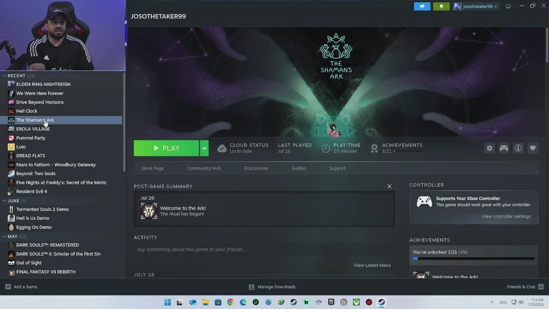
Task: Click the achievements progress bar showing 4%
Action: pos(474,259)
